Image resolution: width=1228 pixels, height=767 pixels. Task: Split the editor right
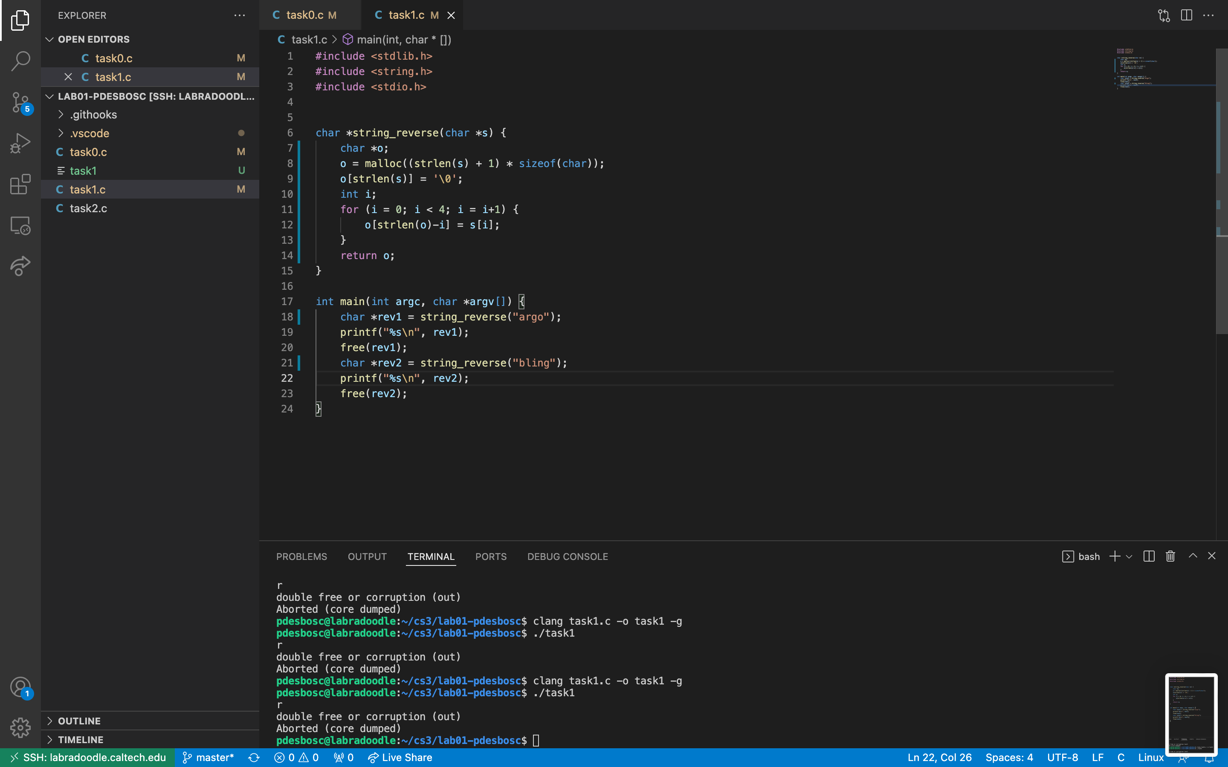[1186, 15]
